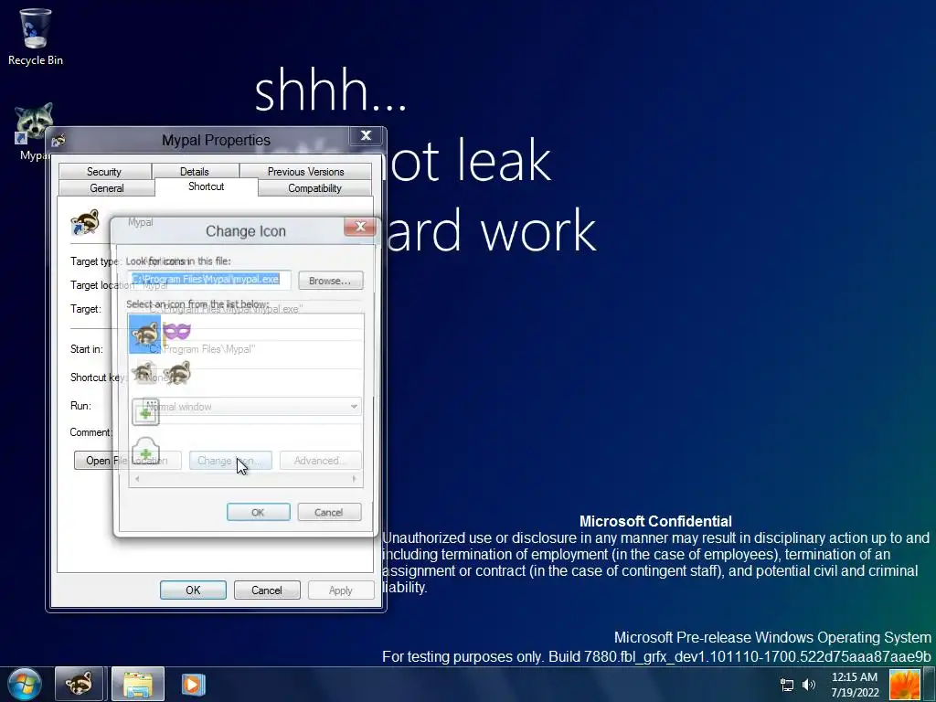Switch to the Details tab
This screenshot has width=936, height=702.
point(195,171)
